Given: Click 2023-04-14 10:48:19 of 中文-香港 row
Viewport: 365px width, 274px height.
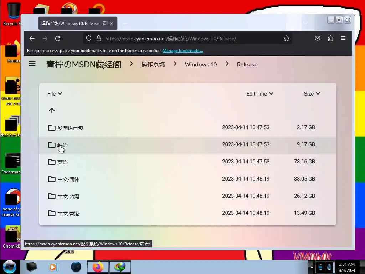Looking at the screenshot, I should [x=246, y=213].
